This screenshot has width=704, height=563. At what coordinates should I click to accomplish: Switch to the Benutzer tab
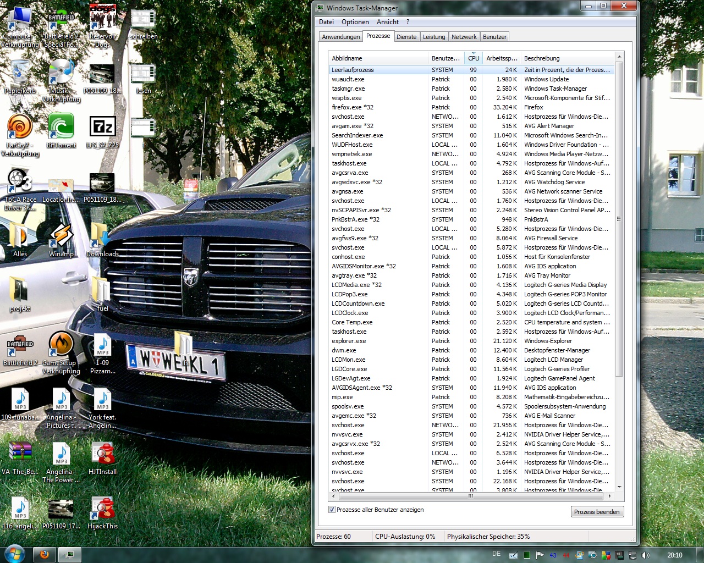(494, 37)
